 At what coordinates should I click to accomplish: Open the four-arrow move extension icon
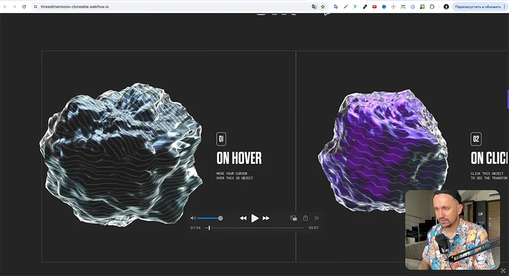click(x=393, y=7)
